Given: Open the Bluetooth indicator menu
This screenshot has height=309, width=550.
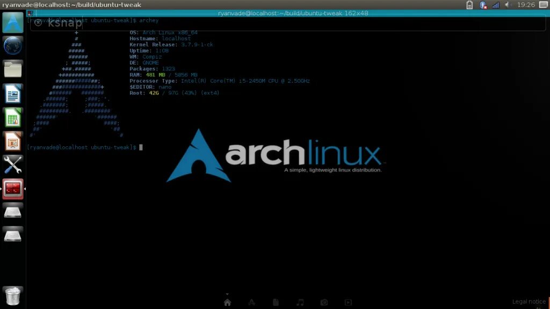Looking at the screenshot, I should point(483,4).
